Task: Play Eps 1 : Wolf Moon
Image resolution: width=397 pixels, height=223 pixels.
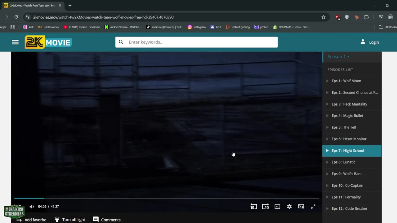Action: (352, 81)
